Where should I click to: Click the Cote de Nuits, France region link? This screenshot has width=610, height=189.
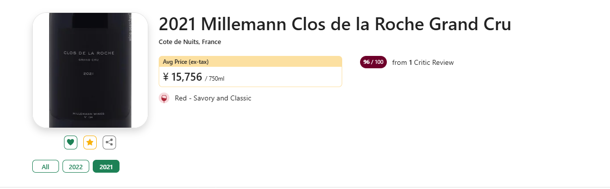(x=190, y=42)
